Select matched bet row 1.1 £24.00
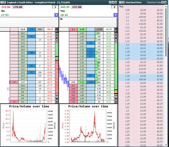 [141, 17]
